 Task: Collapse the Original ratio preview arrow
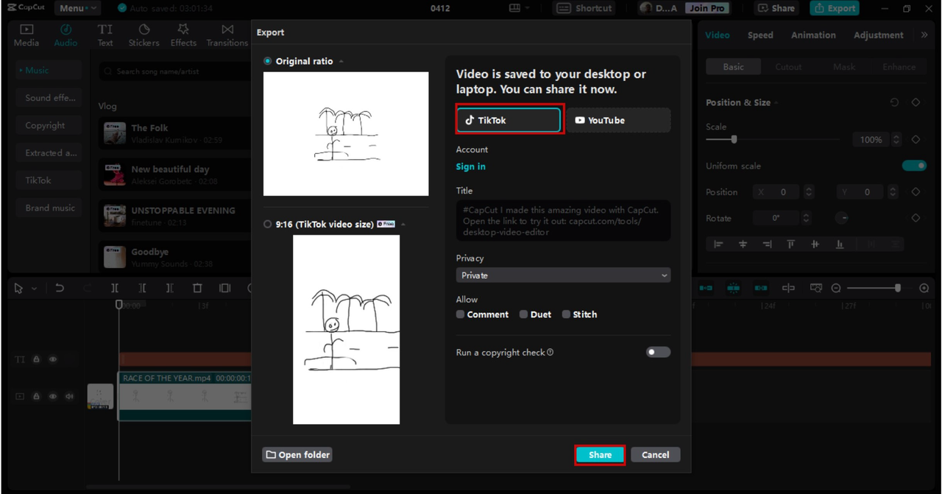coord(341,61)
